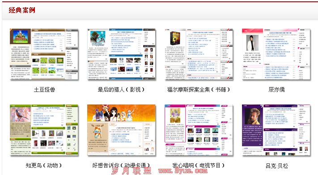
Task: Click the 最后的猎人 (影视) caption
Action: [121, 90]
